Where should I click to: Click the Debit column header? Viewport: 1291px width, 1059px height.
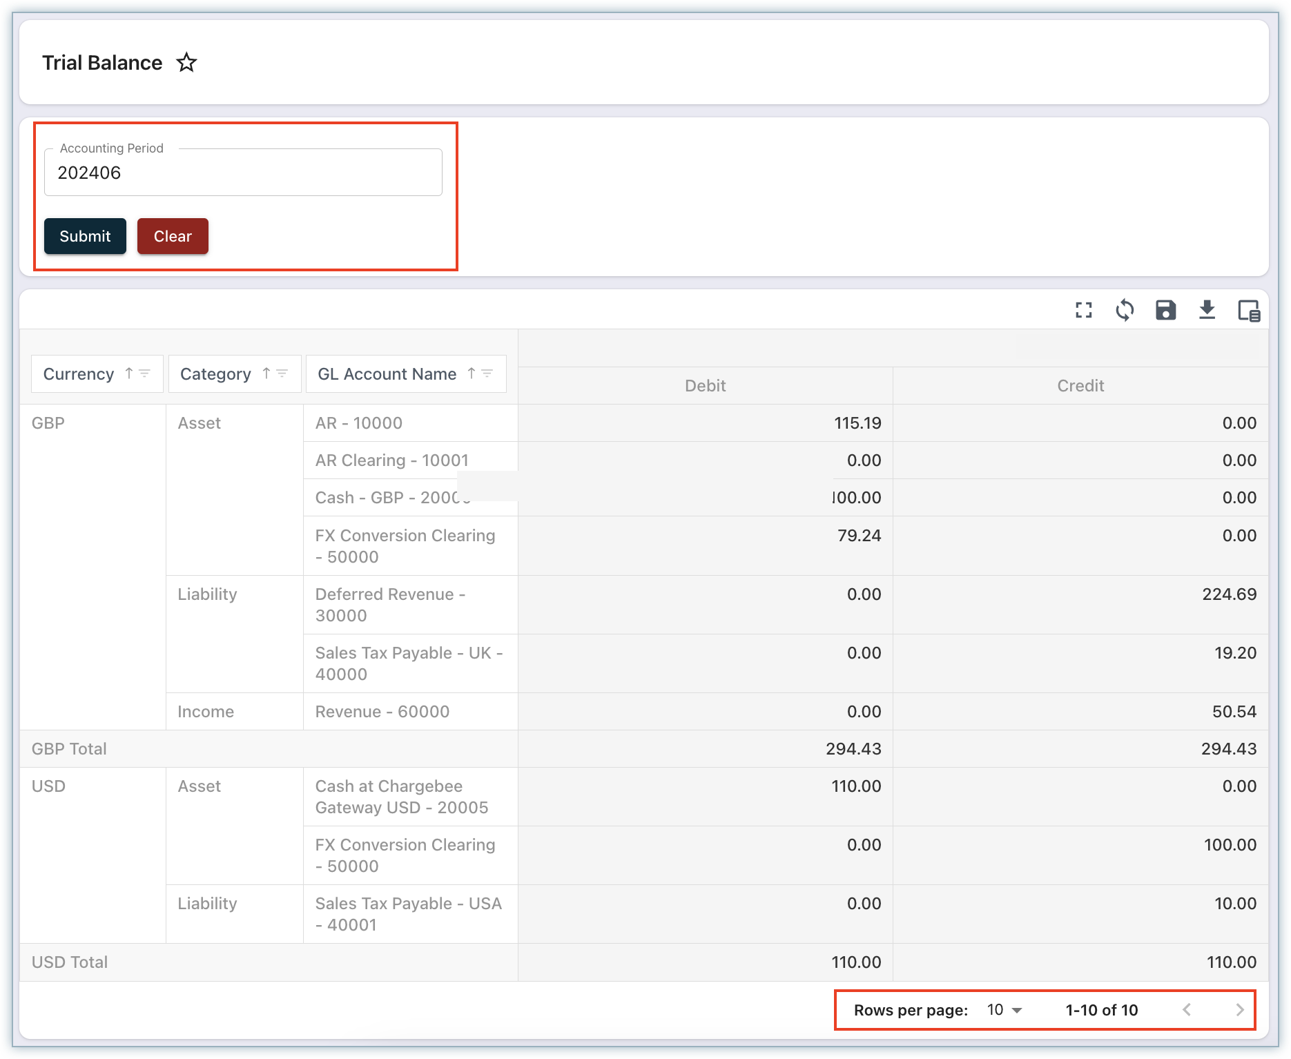[x=705, y=386]
